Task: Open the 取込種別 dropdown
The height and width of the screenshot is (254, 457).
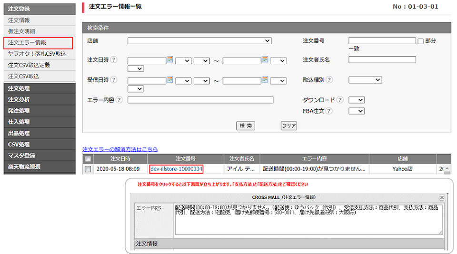Action: coord(365,80)
